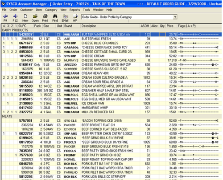
Task: Click the Open folder icon
Action: click(x=35, y=16)
